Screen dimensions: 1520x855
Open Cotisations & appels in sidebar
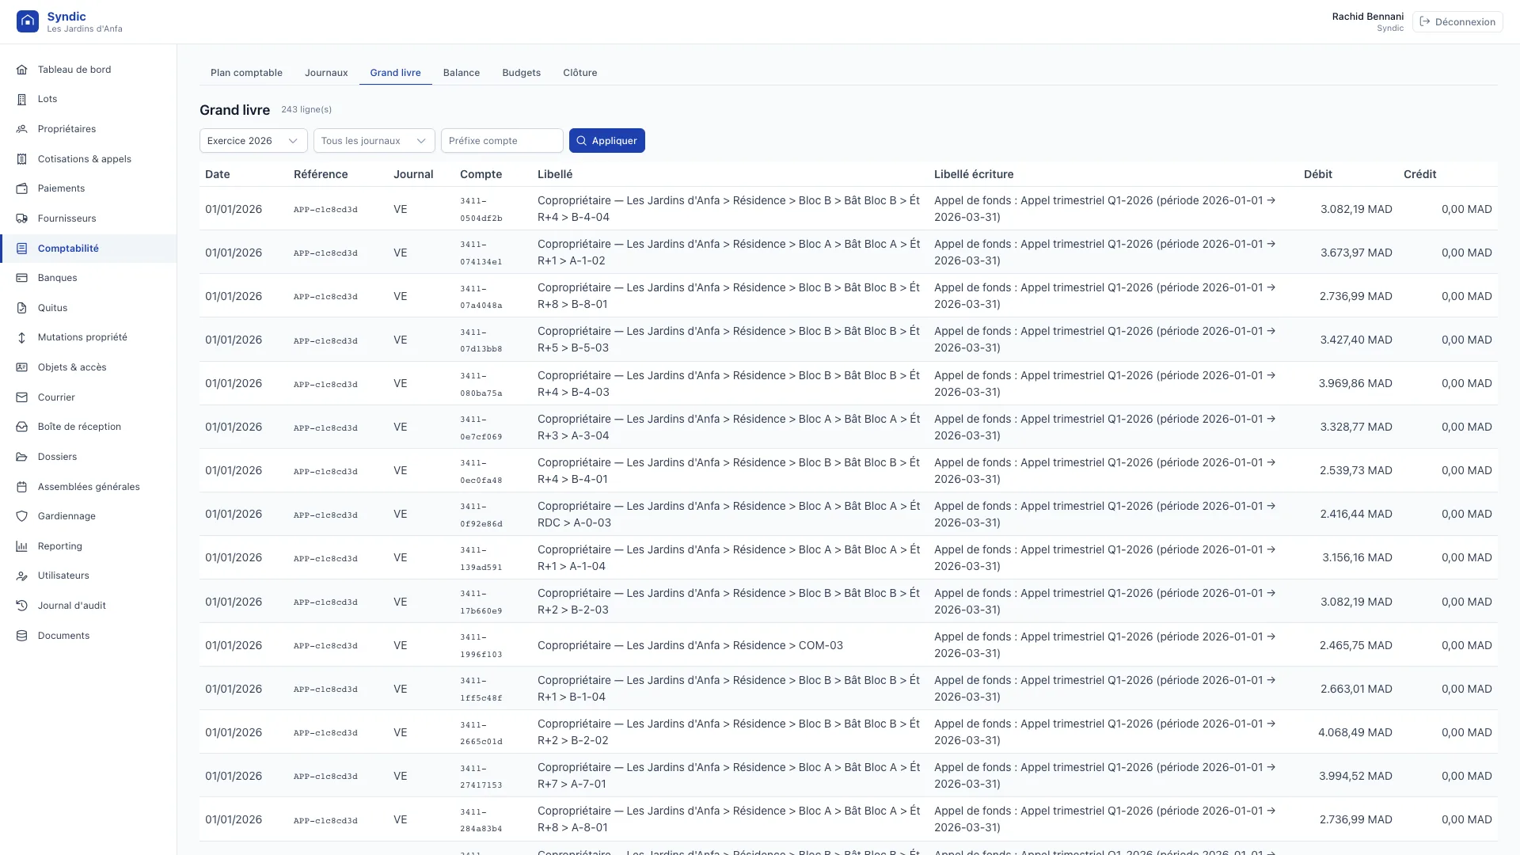click(89, 159)
